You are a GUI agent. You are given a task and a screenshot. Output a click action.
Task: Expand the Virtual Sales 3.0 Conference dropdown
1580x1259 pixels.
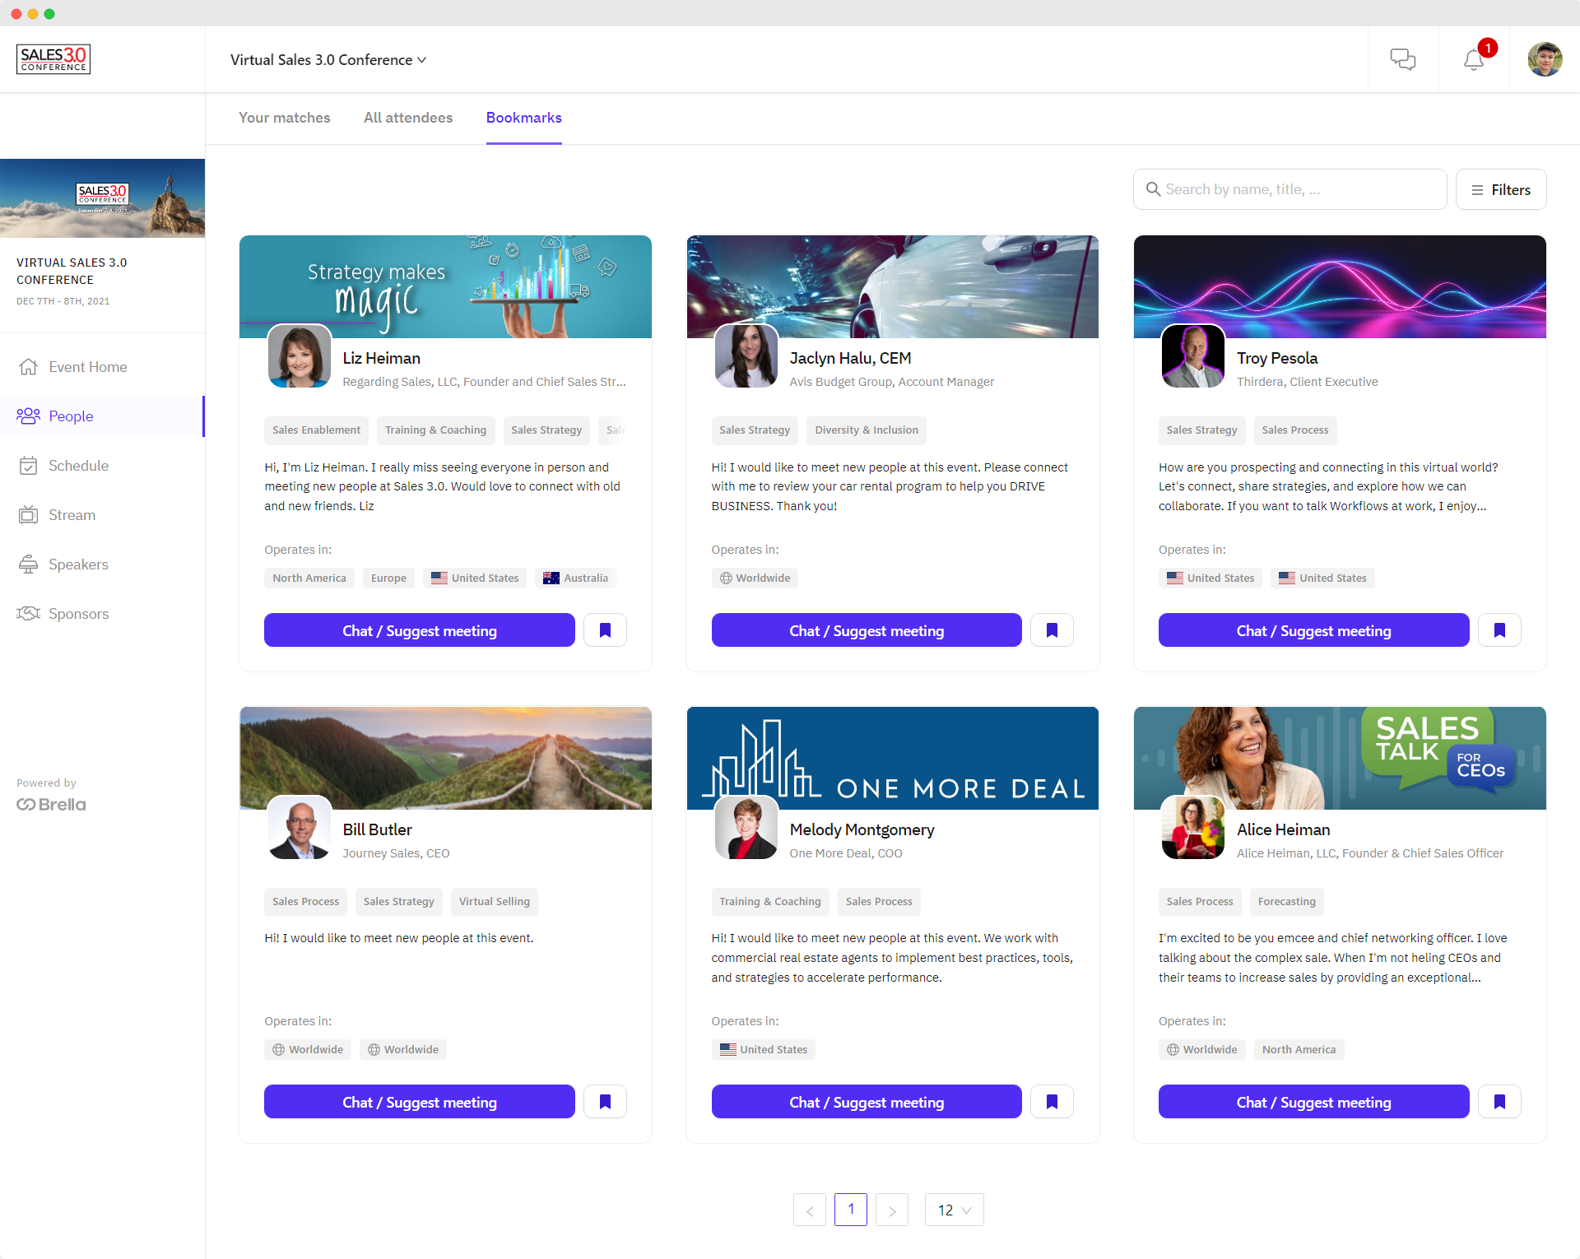[328, 60]
